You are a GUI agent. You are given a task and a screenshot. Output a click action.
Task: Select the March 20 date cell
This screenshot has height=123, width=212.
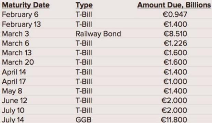point(18,62)
